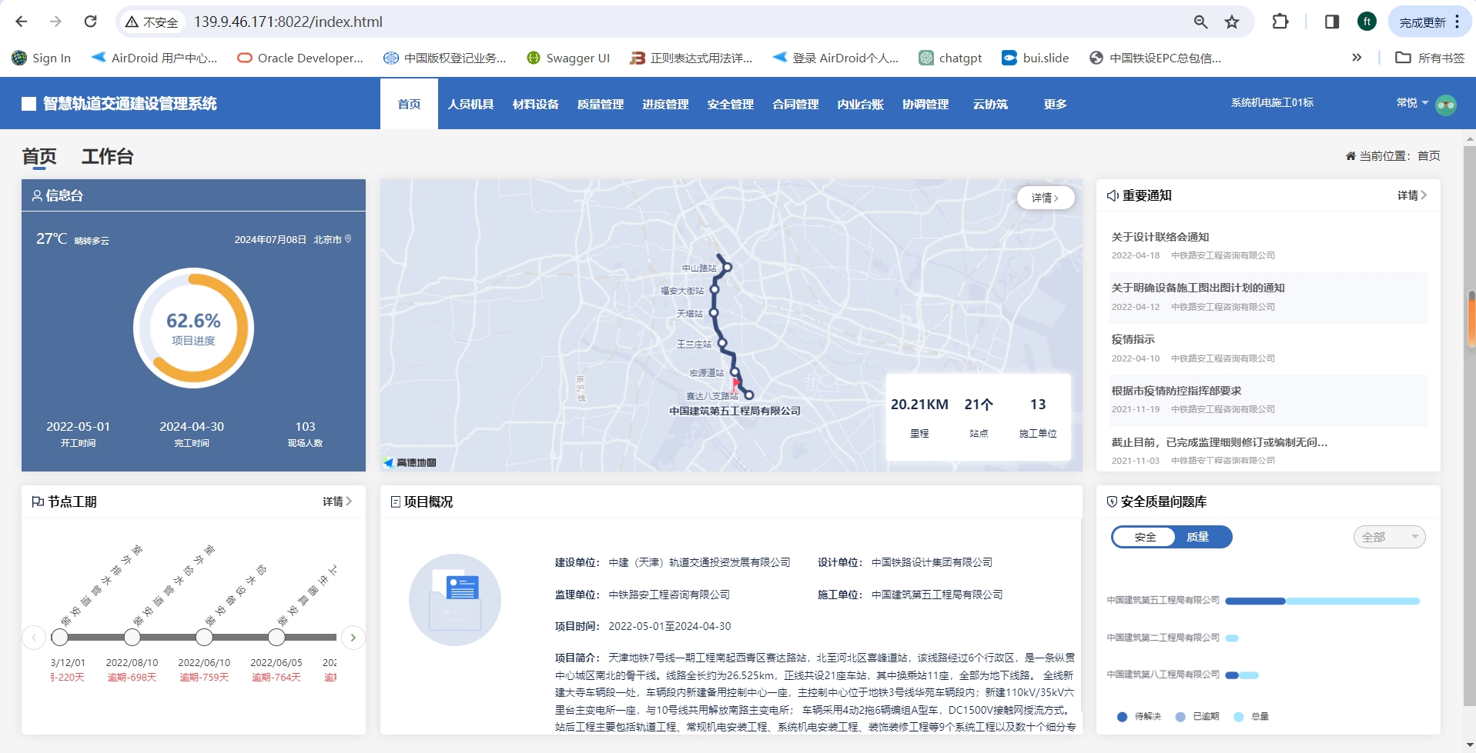
Task: Open the Sign In bookmark
Action: pos(42,58)
